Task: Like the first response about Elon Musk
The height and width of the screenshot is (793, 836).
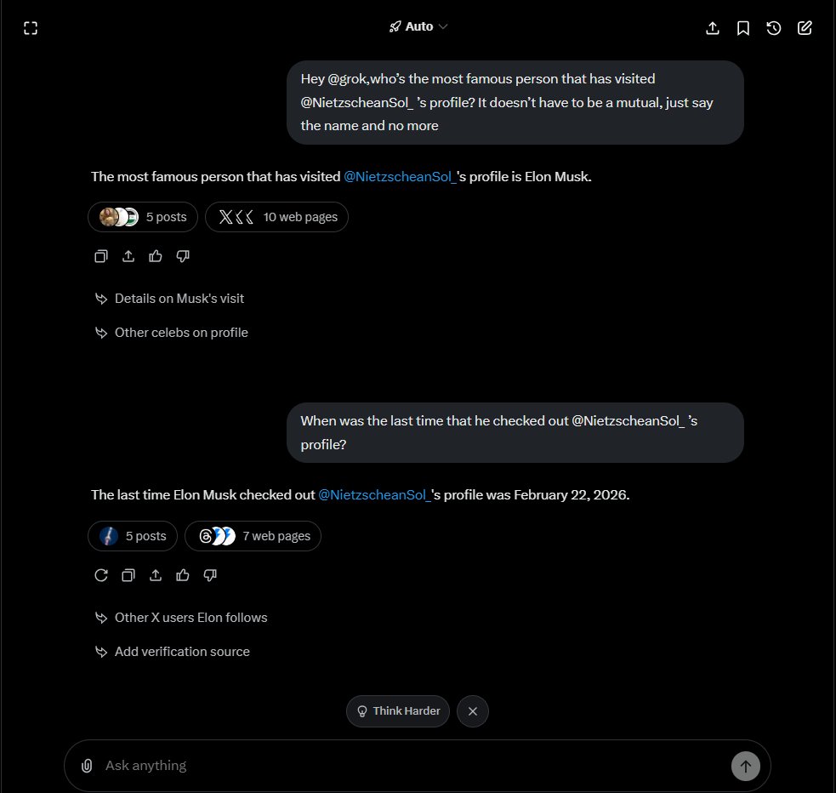Action: pyautogui.click(x=155, y=256)
